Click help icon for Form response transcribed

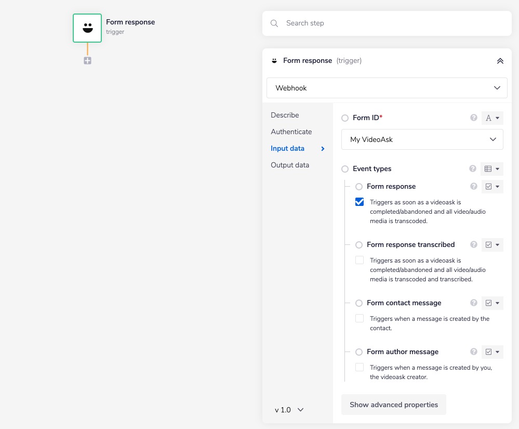point(473,245)
